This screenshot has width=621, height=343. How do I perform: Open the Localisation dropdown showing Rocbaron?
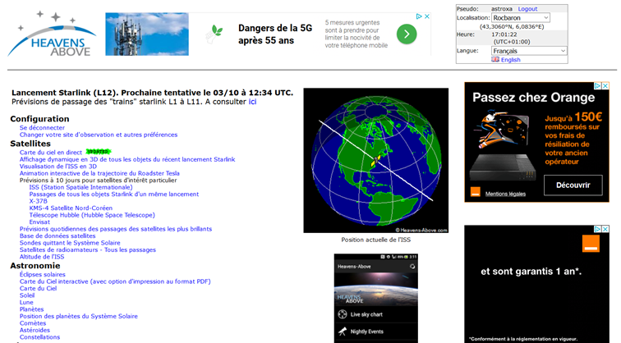point(521,18)
